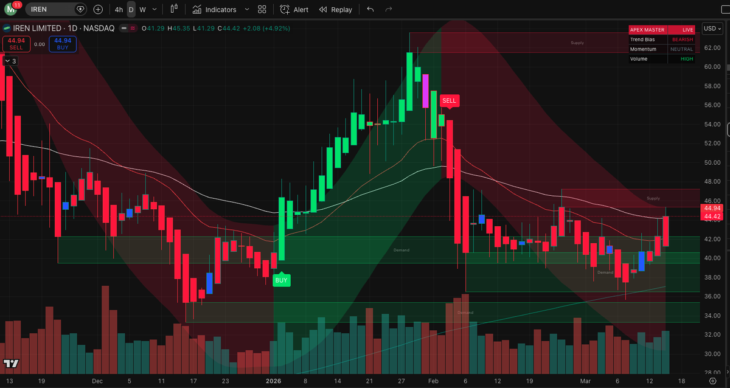Undo the last chart action
Viewport: 730px width, 388px height.
[x=370, y=10]
